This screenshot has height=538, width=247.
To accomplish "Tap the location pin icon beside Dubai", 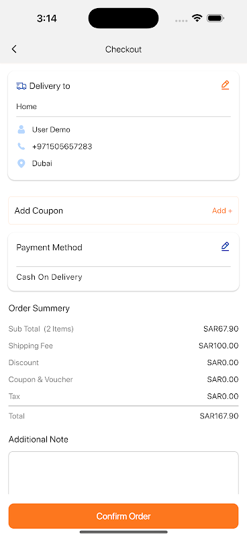I will coord(21,163).
